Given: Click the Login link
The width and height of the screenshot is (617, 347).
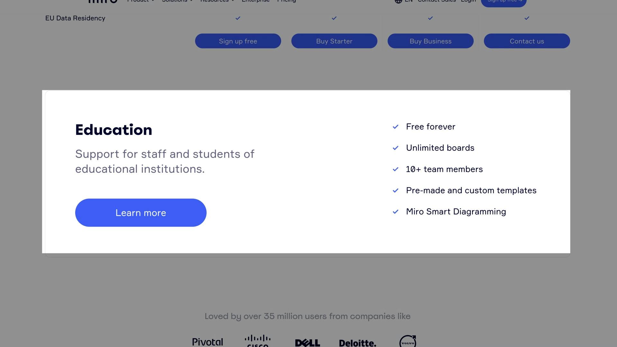Looking at the screenshot, I should coord(468,1).
